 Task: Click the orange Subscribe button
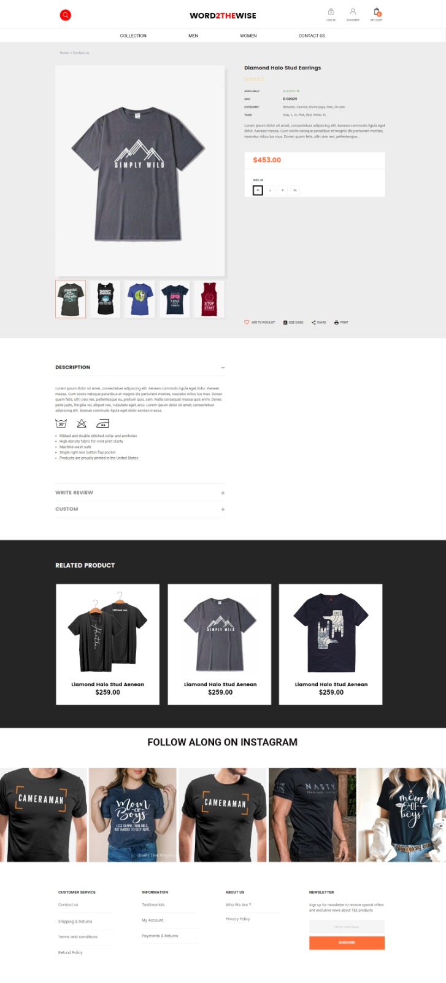347,942
